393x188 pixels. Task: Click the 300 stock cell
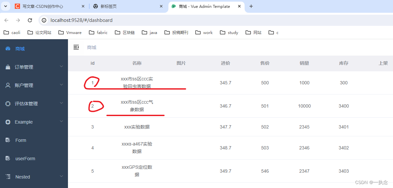pyautogui.click(x=344, y=83)
